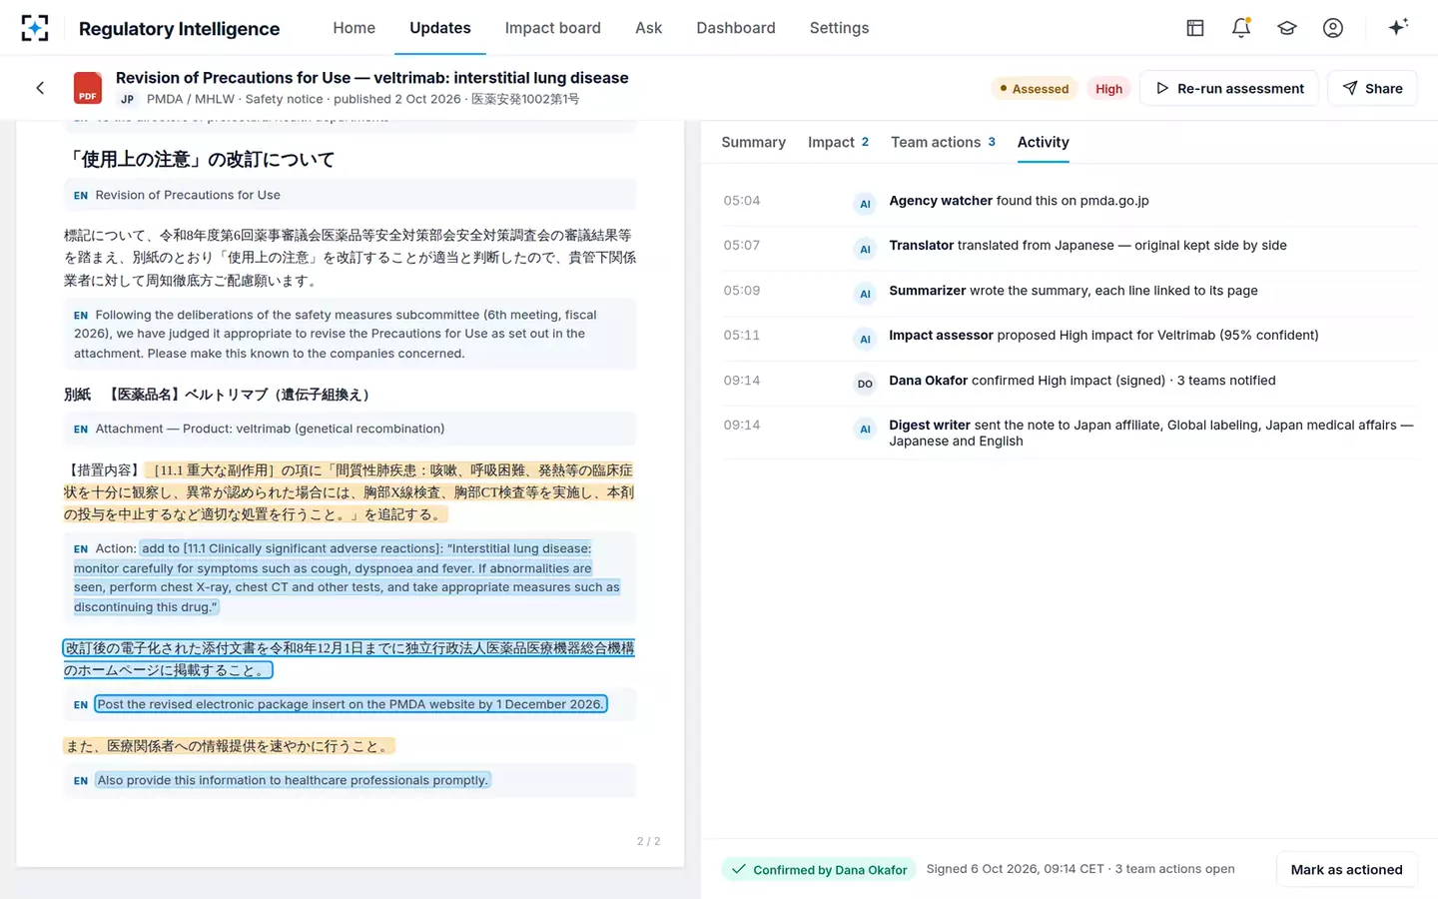Click the Japanese heading 「使用上の注意」の改訂について
1438x899 pixels.
pyautogui.click(x=200, y=159)
